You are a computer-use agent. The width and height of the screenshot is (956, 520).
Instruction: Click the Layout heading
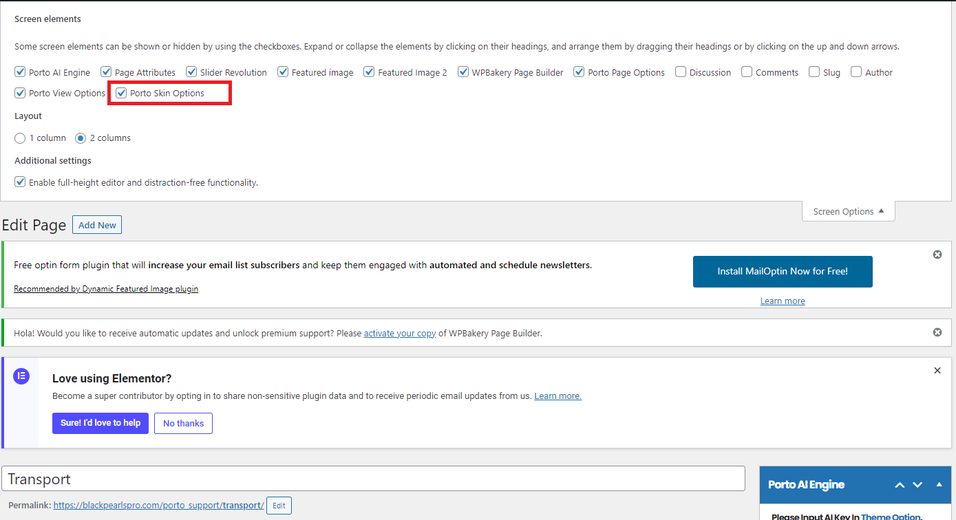point(28,116)
